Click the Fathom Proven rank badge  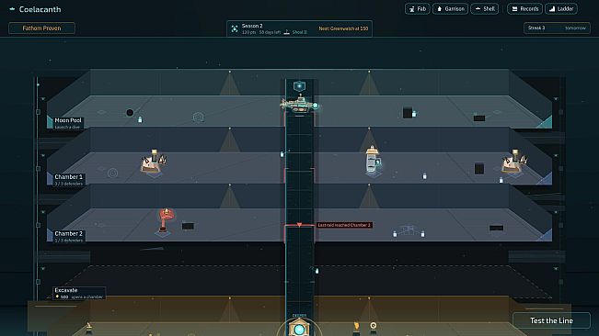[x=41, y=28]
